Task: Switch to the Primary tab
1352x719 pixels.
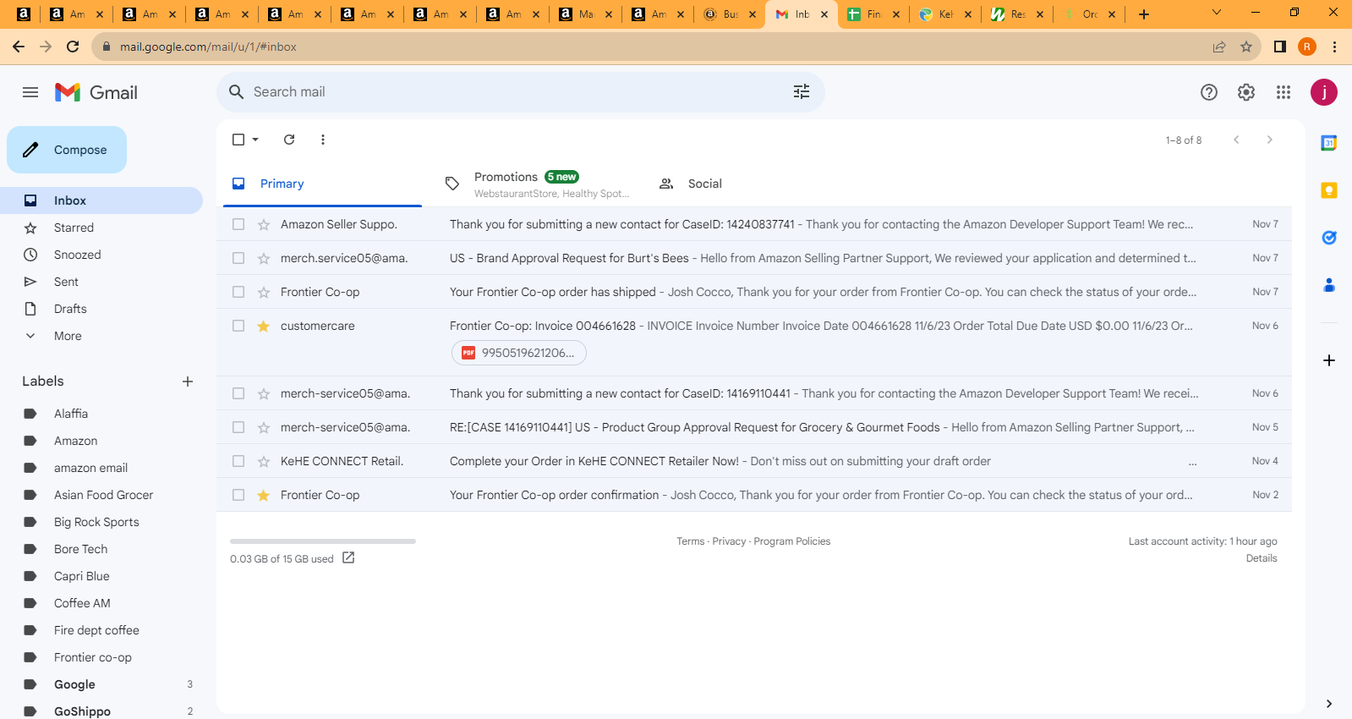Action: pyautogui.click(x=322, y=184)
